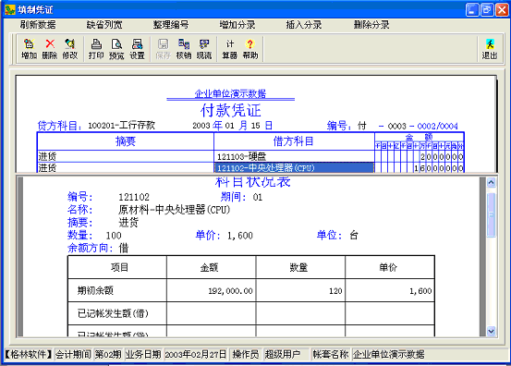Select the 121103-硬盘 debit subject cell

pyautogui.click(x=294, y=156)
